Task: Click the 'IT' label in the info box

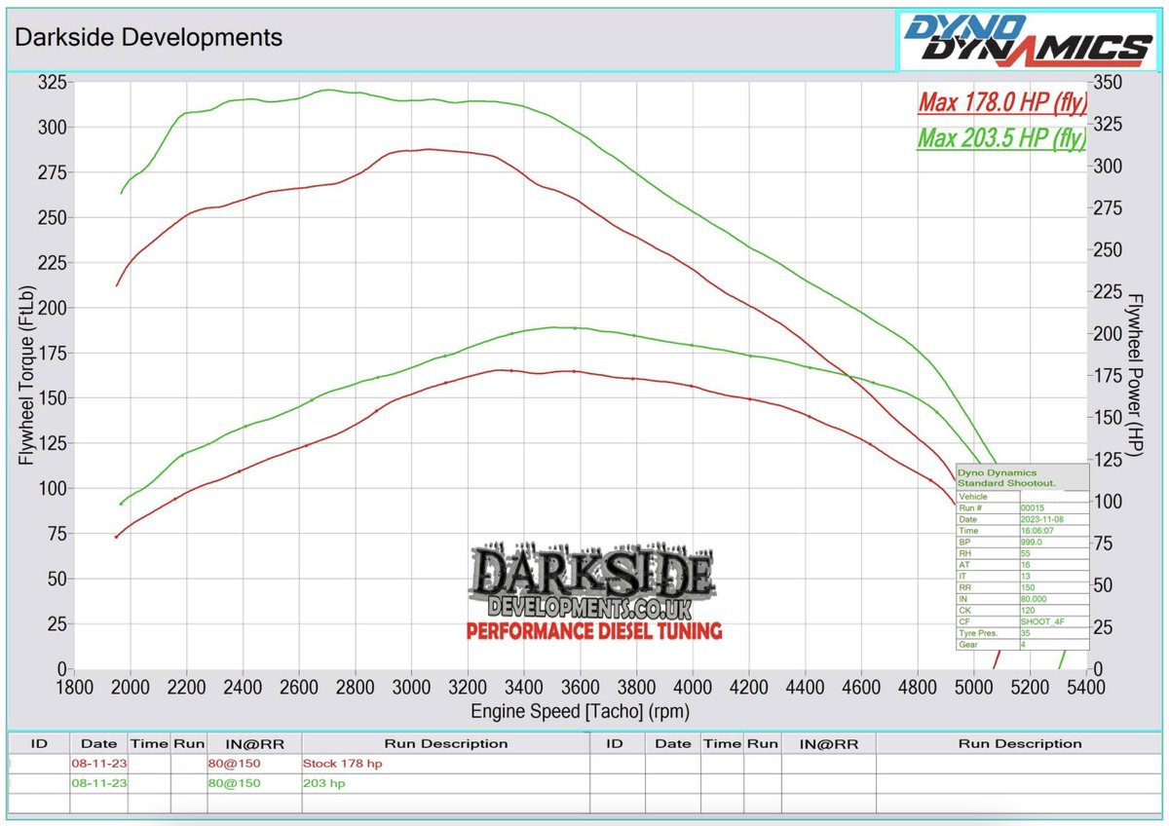Action: (962, 576)
